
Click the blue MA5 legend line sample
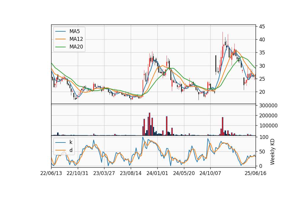[x=60, y=31]
